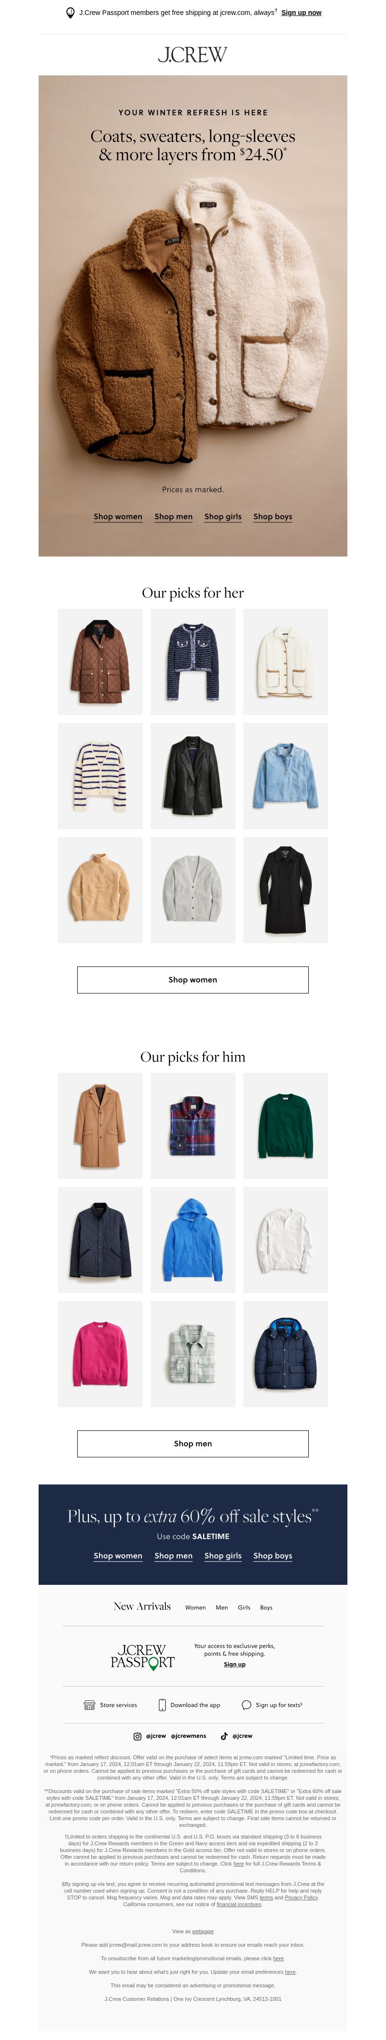The width and height of the screenshot is (386, 2040).
Task: Open the TikTok icon for @jcrew
Action: (x=224, y=1736)
